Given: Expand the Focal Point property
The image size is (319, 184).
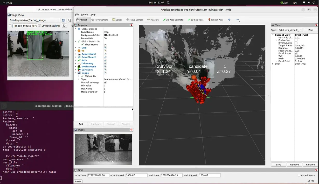Looking at the screenshot, I should (276, 61).
